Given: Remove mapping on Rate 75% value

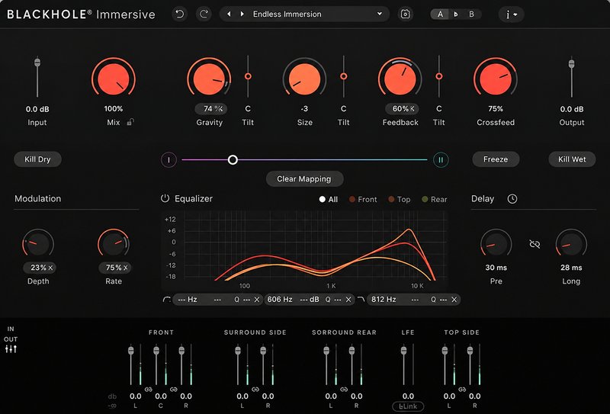Looking at the screenshot, I should pyautogui.click(x=126, y=268).
